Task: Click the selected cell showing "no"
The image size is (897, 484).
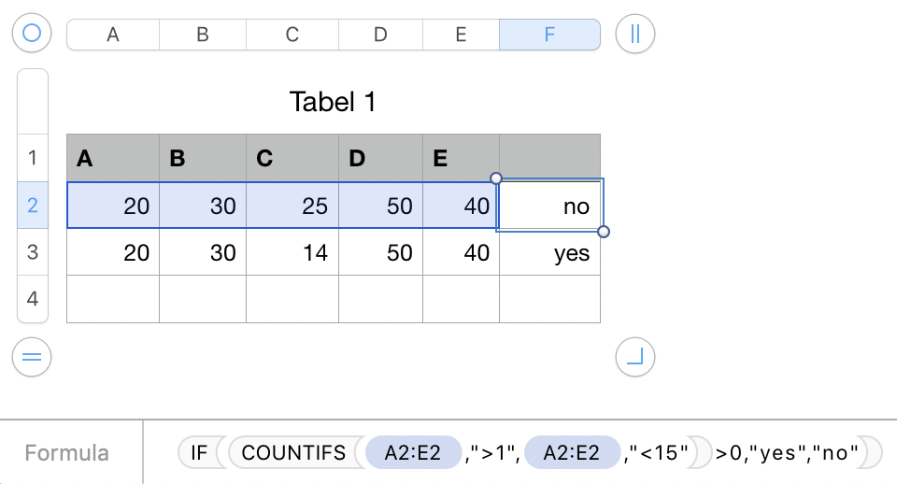Action: pos(550,206)
